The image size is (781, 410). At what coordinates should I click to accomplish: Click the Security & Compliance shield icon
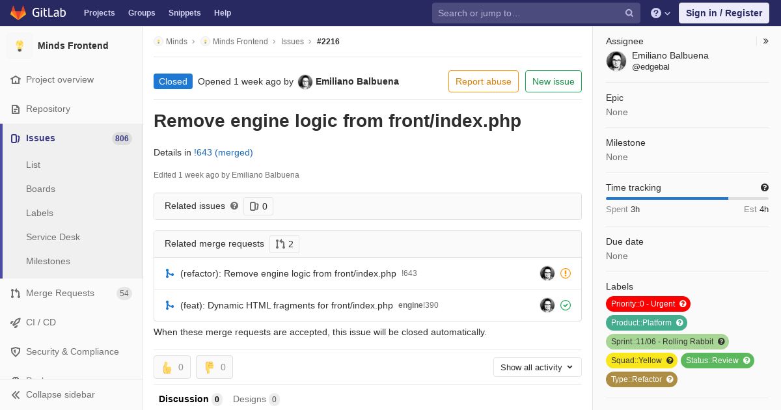(16, 351)
